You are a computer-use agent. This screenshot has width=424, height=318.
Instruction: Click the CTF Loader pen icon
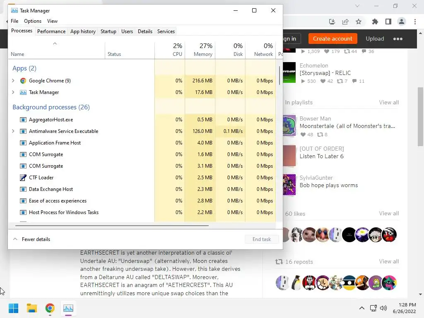[23, 177]
